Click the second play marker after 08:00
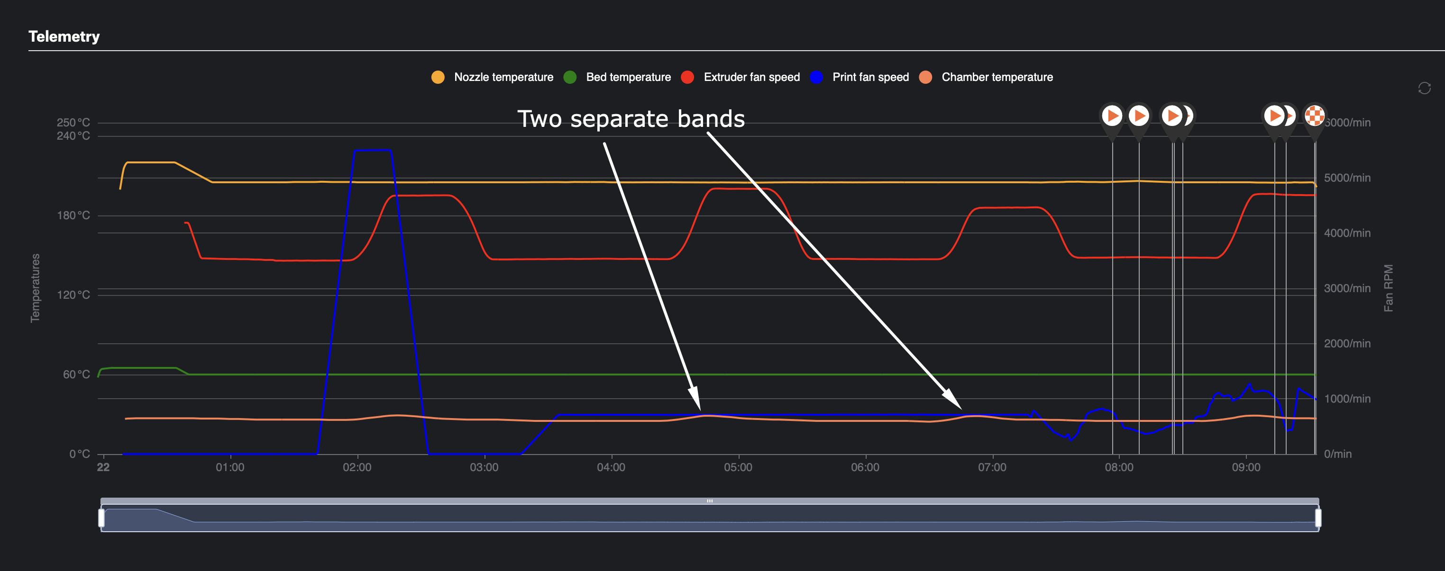Screen dimensions: 1445x571 tap(1139, 116)
